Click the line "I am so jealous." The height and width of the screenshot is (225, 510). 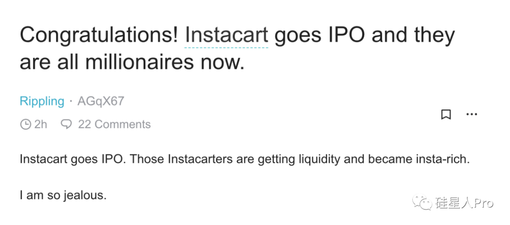[x=63, y=195]
